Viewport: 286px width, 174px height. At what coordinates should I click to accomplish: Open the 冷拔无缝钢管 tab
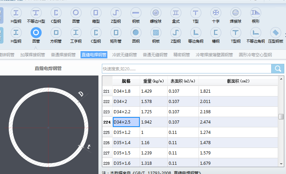pyautogui.click(x=125, y=55)
